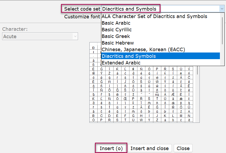The width and height of the screenshot is (226, 153).
Task: Select highlighted Diacritics and Symbols entry
Action: coord(161,56)
